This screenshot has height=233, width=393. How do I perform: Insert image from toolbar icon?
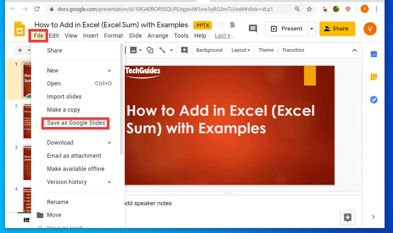(133, 50)
